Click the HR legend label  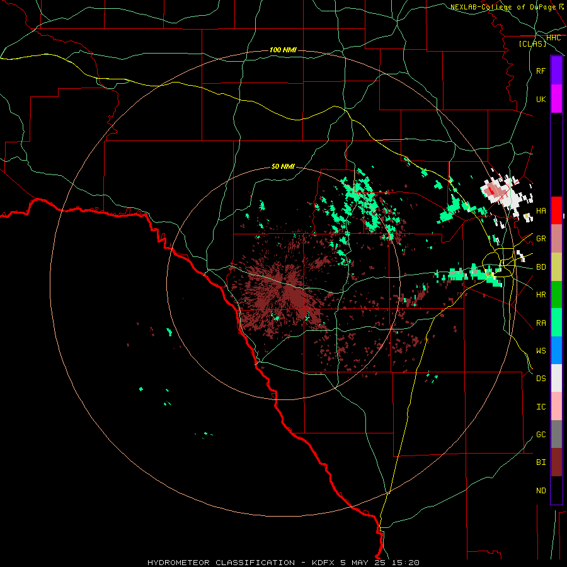541,295
